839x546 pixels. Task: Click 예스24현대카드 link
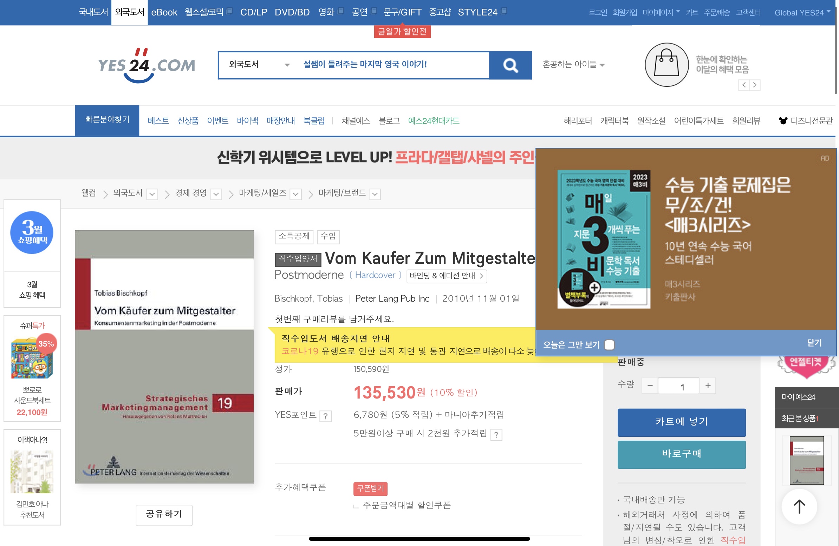click(434, 121)
